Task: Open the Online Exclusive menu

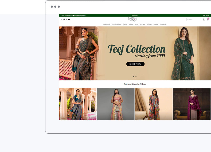Action: (x=117, y=24)
